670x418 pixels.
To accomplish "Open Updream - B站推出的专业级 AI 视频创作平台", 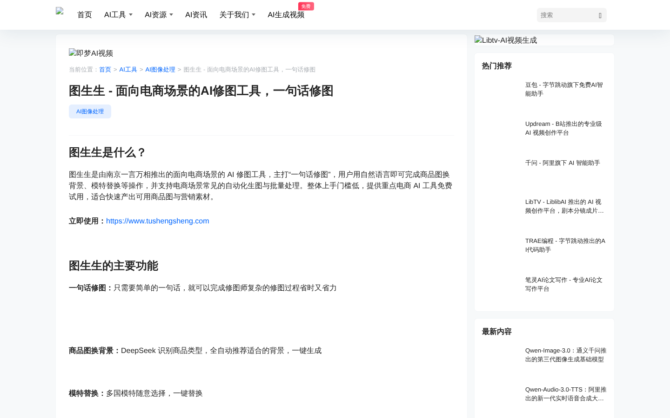I will pyautogui.click(x=565, y=128).
